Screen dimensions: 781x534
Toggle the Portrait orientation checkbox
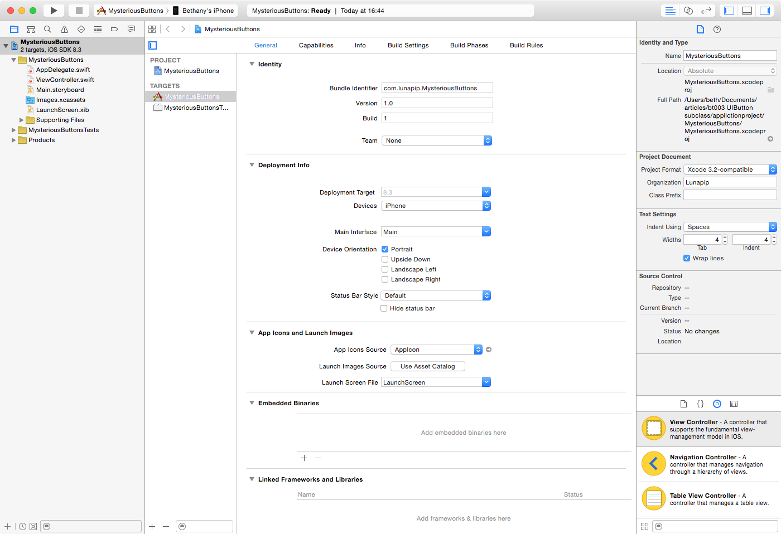385,249
